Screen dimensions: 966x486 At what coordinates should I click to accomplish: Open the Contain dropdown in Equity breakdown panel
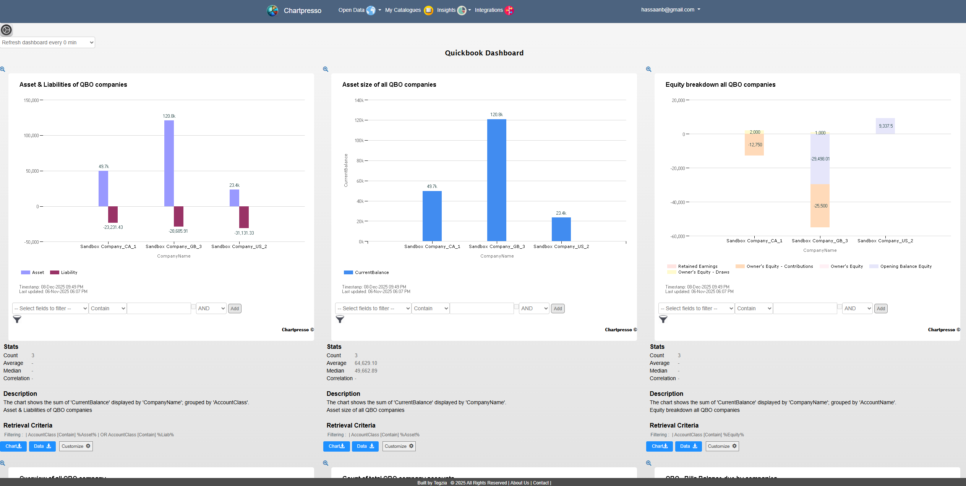click(754, 308)
